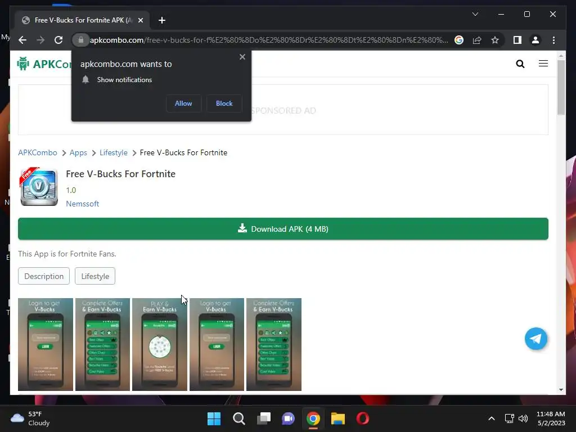Click the forward navigation arrow
The width and height of the screenshot is (576, 432).
coord(40,40)
